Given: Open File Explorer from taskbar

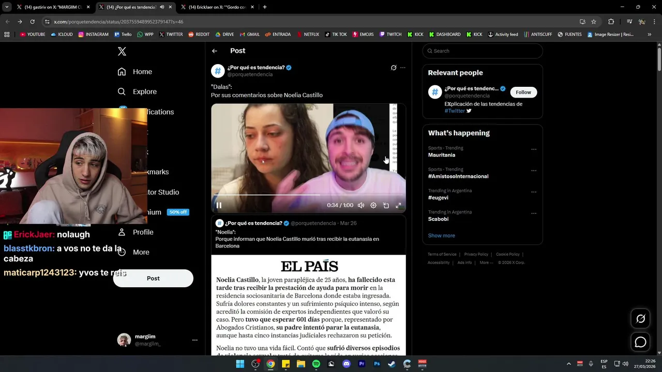Looking at the screenshot, I should point(301,364).
